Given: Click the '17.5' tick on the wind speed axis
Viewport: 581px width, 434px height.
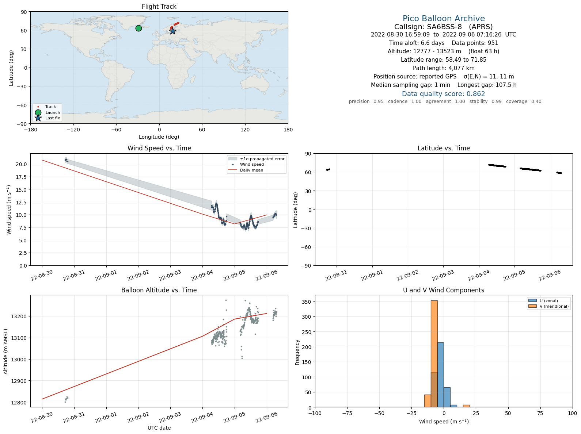Looking at the screenshot, I should tap(22, 177).
